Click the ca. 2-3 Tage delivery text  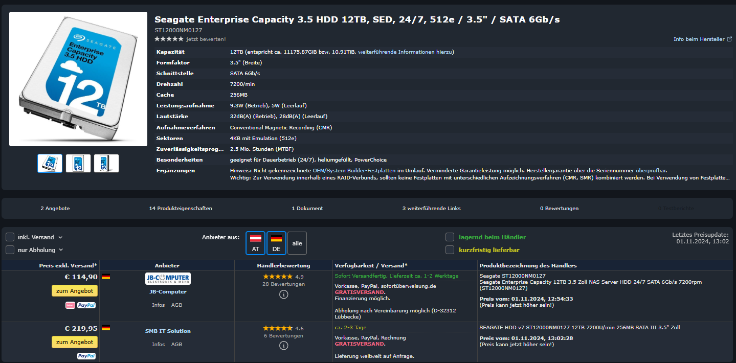(x=350, y=327)
